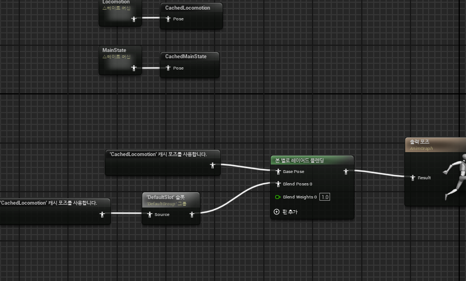Click Locomotion state machine output pose pin

tap(134, 19)
